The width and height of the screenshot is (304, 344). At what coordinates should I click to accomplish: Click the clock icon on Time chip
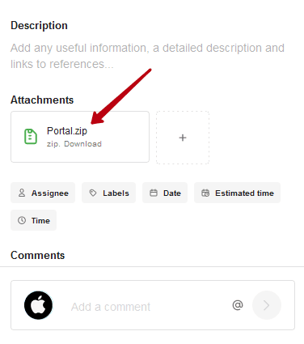(x=22, y=220)
